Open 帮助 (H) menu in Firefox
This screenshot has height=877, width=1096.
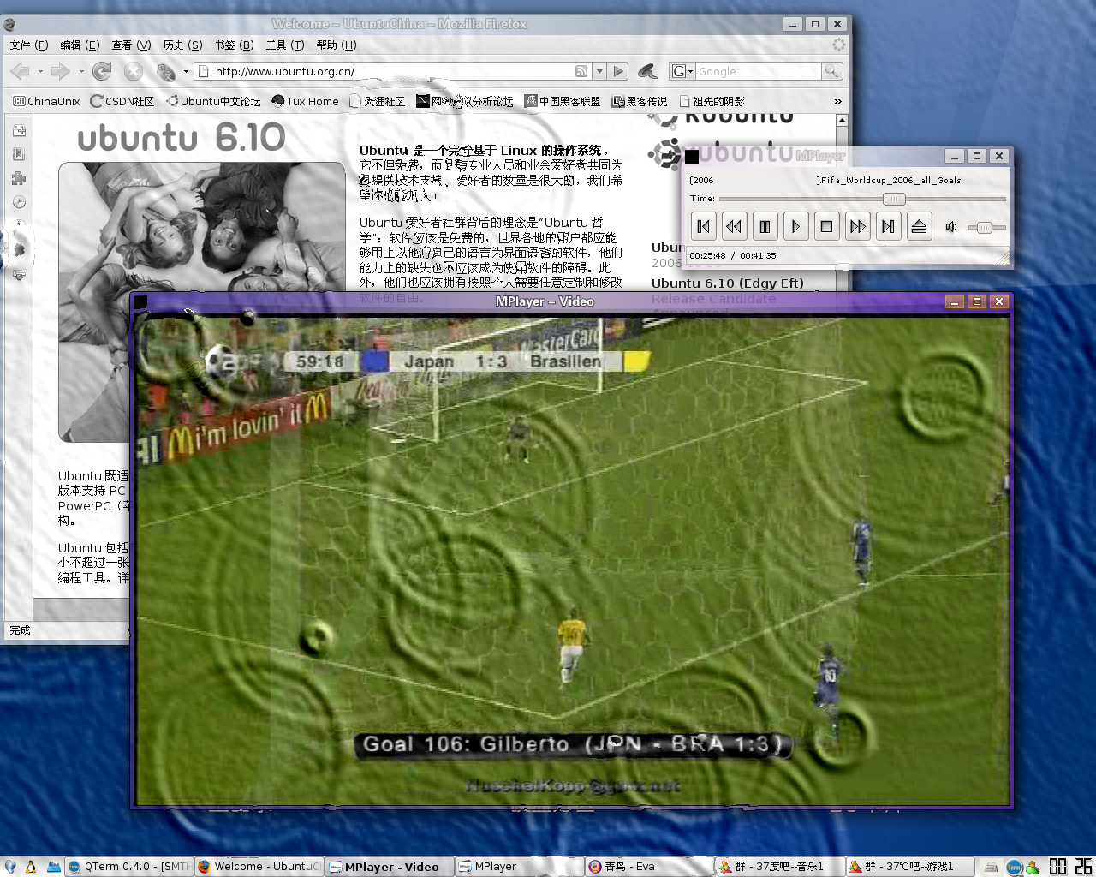click(337, 45)
